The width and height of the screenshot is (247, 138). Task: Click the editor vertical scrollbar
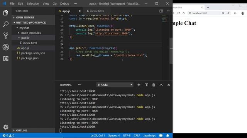tap(171, 51)
